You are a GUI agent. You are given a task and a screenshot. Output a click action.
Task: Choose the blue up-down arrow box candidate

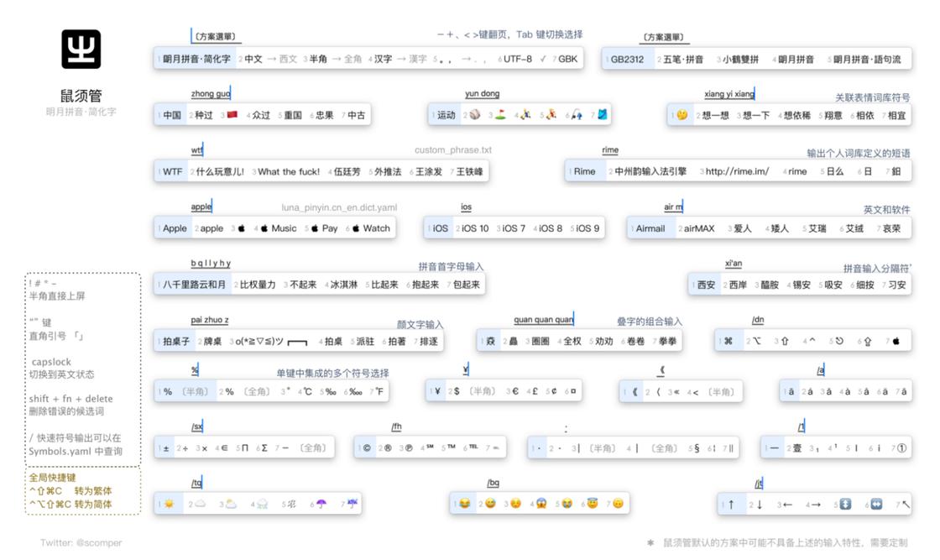click(845, 505)
